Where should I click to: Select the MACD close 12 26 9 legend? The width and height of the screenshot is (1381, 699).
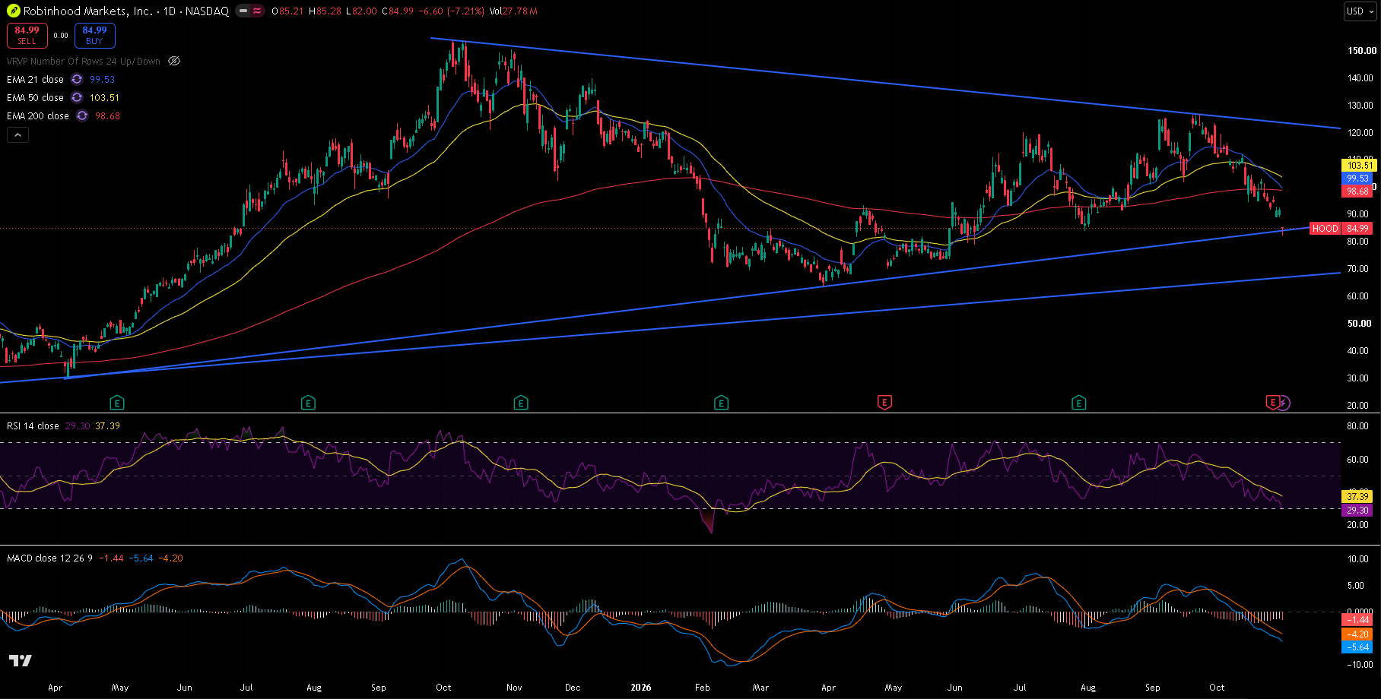[x=49, y=558]
